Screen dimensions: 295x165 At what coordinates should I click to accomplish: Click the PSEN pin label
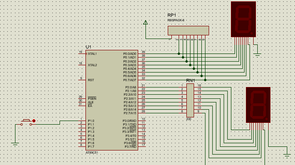coord(92,98)
